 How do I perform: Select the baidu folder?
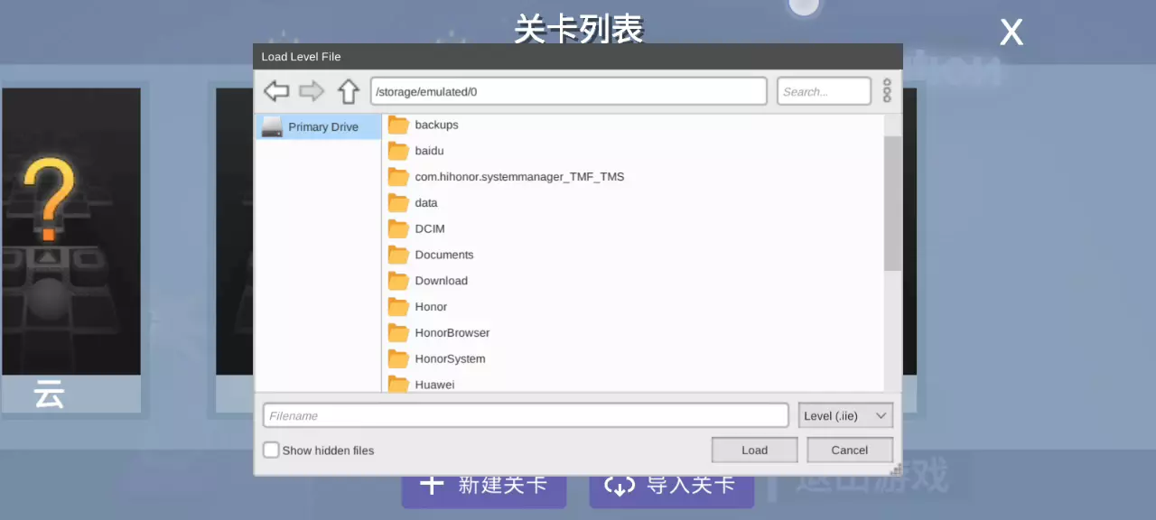point(429,151)
